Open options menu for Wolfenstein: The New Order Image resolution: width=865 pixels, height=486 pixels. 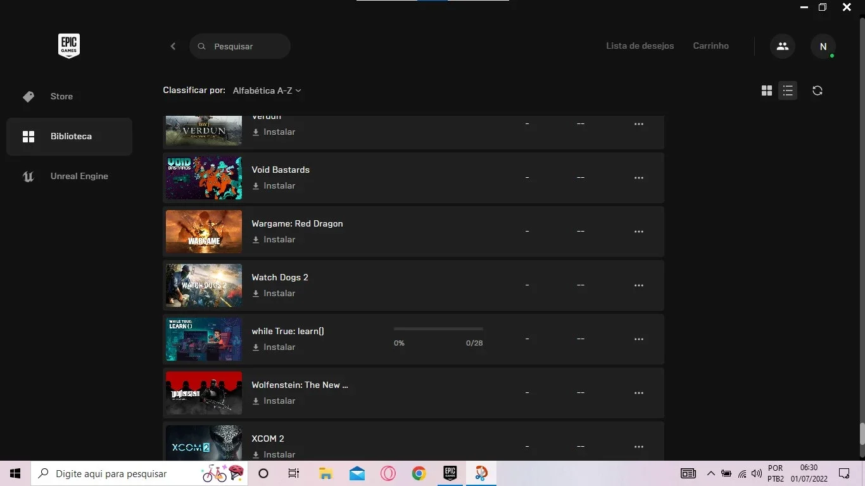[x=639, y=393]
